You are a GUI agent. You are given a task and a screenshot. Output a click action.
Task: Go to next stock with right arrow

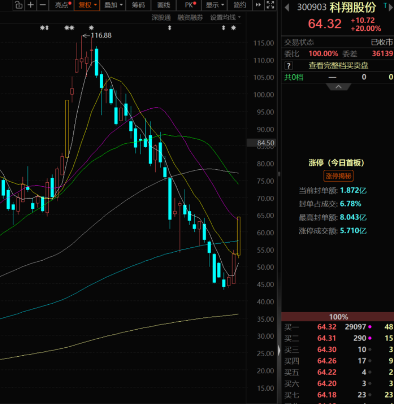pyautogui.click(x=391, y=7)
